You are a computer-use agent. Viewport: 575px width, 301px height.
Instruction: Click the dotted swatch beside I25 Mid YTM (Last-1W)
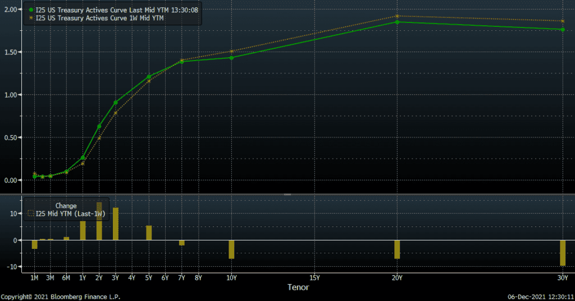(31, 214)
